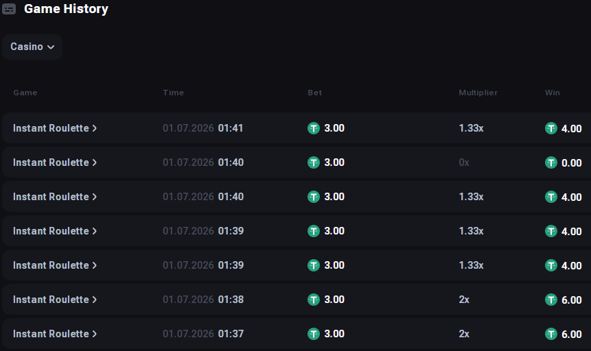Open the Instant Roulette entry from 01:41
The image size is (591, 351).
[55, 128]
